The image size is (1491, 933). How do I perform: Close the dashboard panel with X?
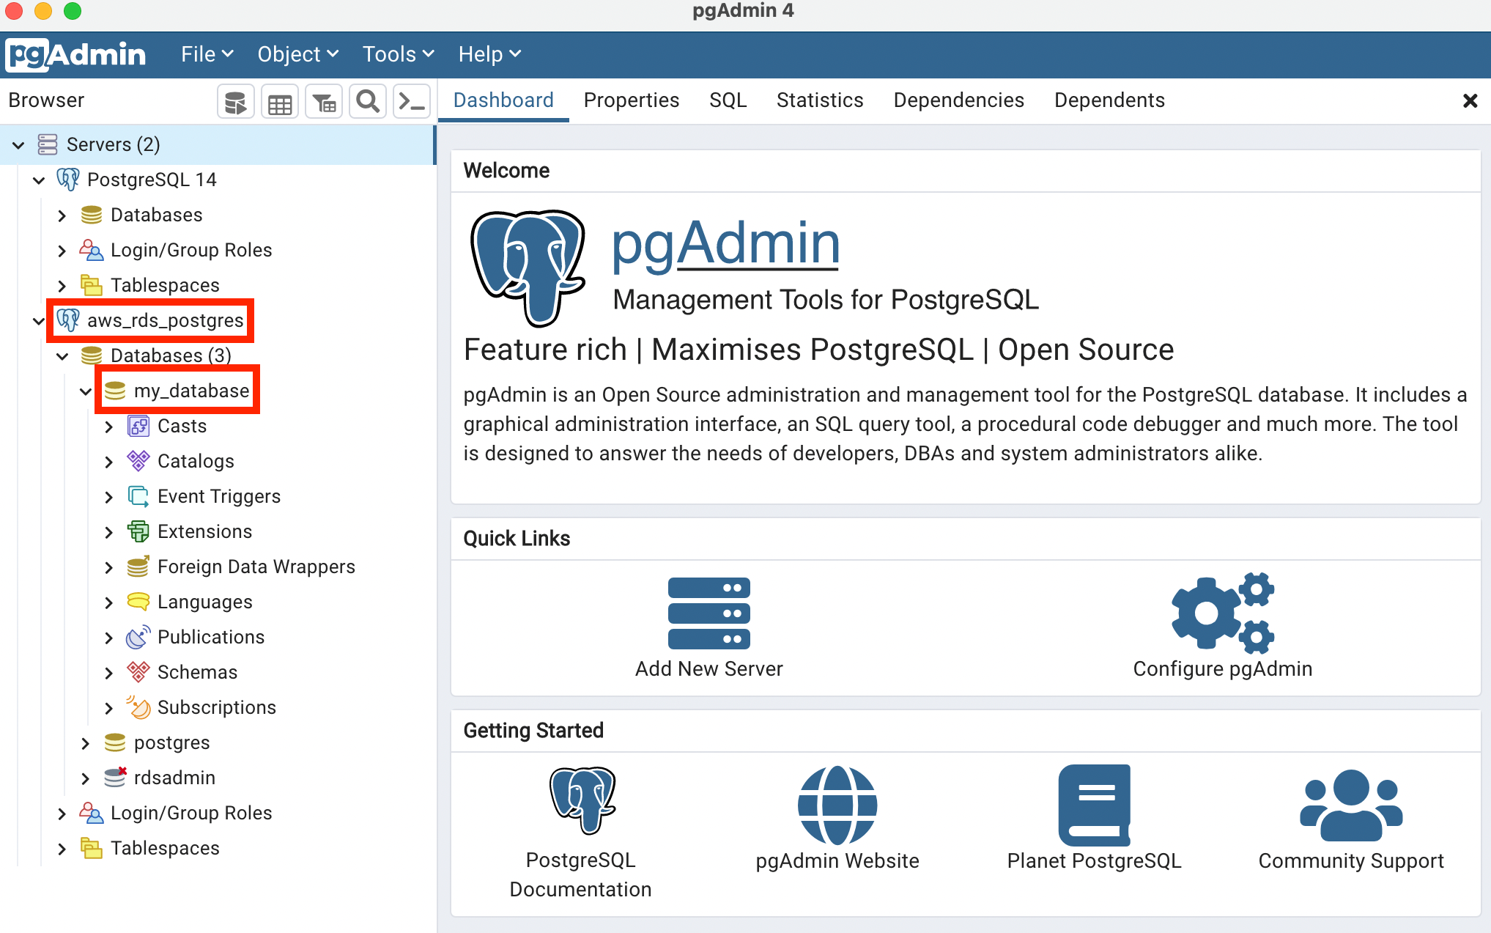point(1470,101)
